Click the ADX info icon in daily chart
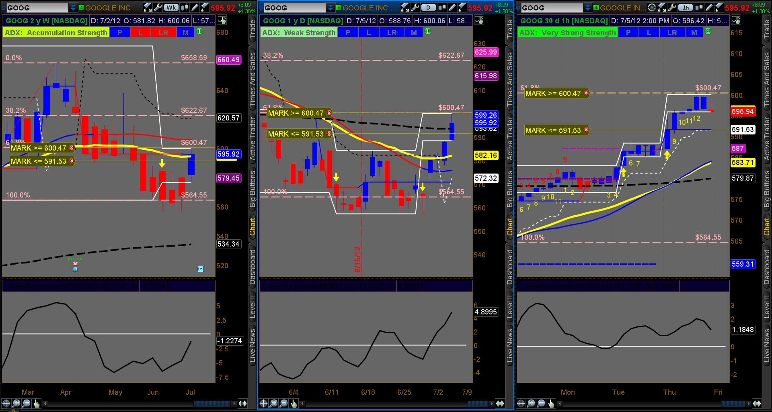 click(x=428, y=31)
